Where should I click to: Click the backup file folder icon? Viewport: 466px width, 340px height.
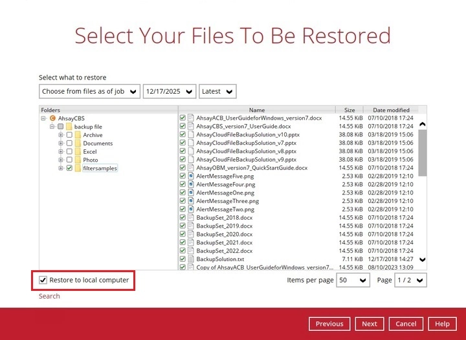pos(69,127)
